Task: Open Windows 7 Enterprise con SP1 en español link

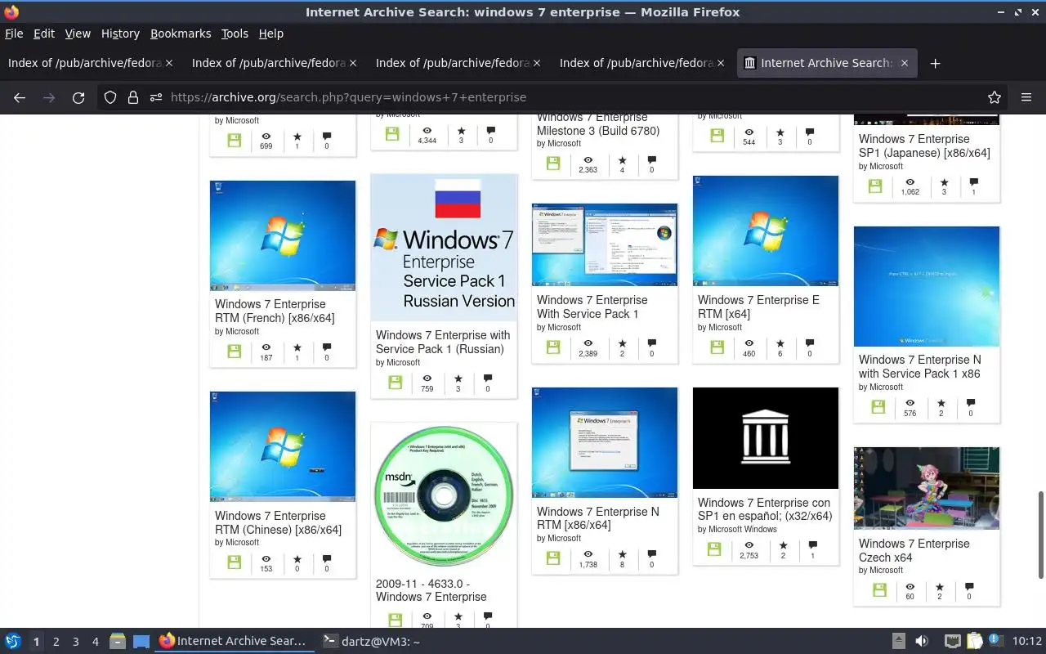Action: pyautogui.click(x=765, y=509)
